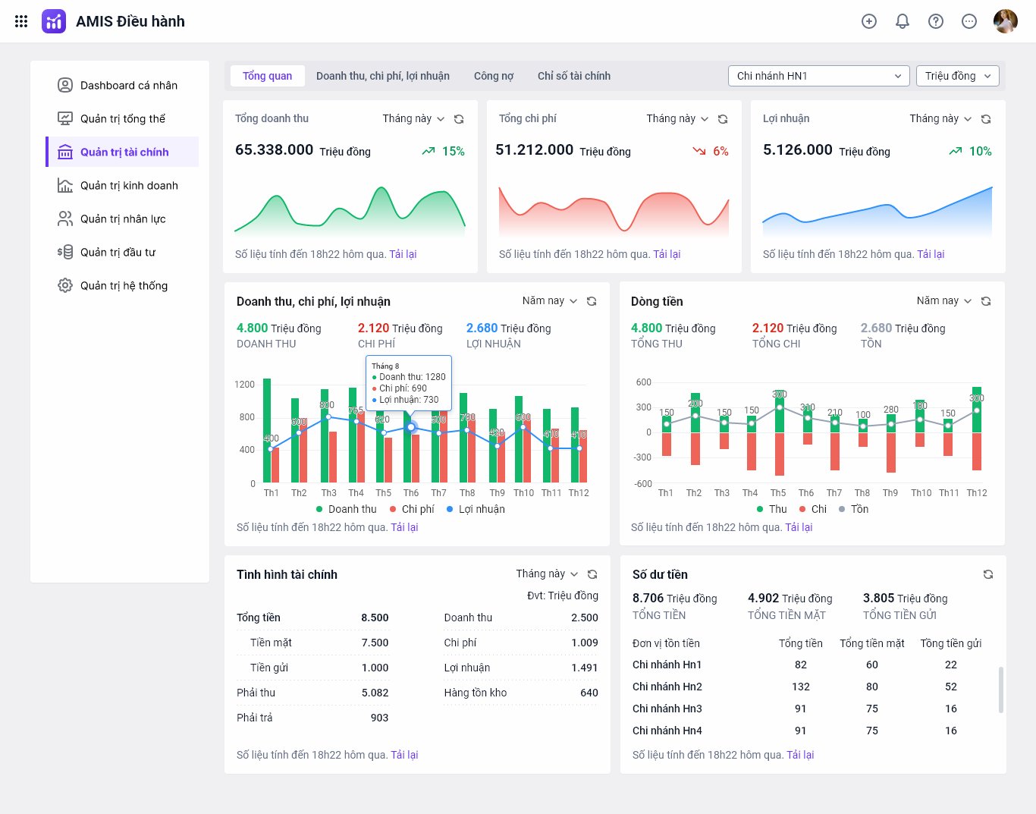Expand the Triệu đồng unit dropdown
Image resolution: width=1036 pixels, height=814 pixels.
coord(958,76)
